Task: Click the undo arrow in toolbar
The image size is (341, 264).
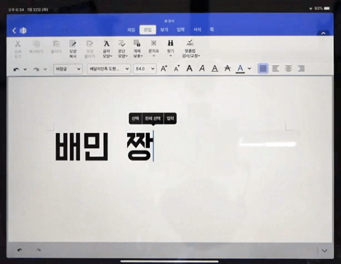Action: click(16, 70)
